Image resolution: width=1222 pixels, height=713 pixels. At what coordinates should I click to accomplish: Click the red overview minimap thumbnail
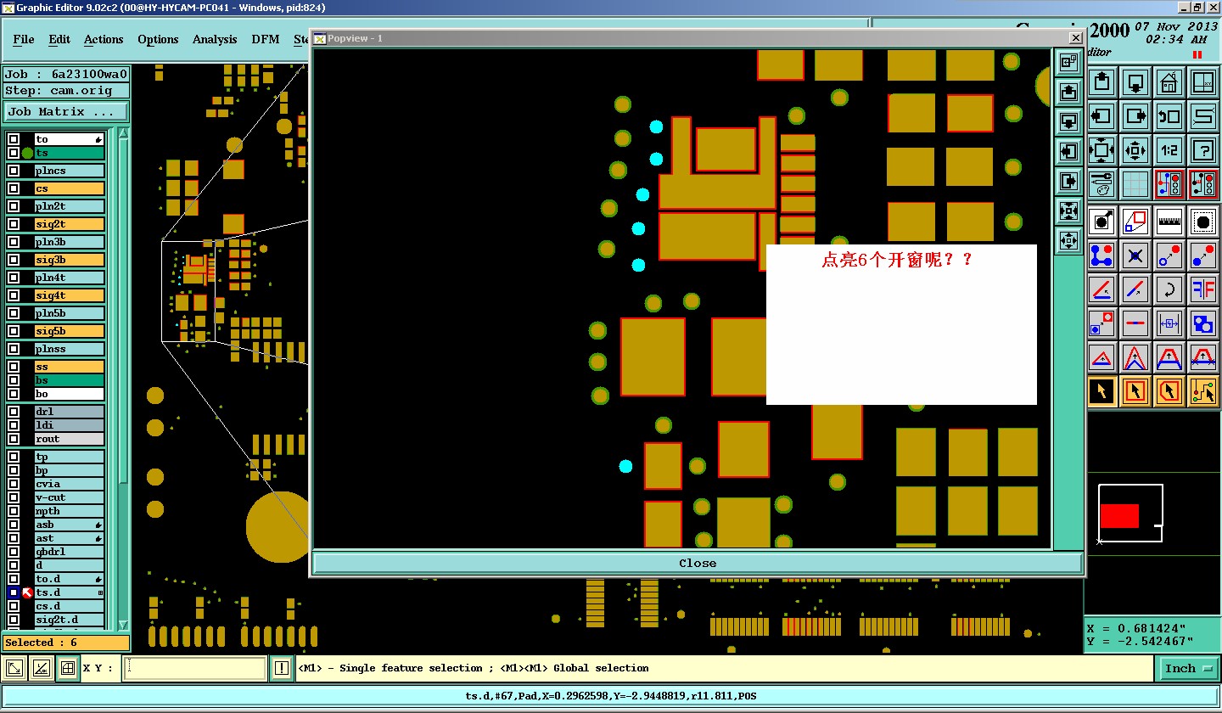coord(1119,516)
